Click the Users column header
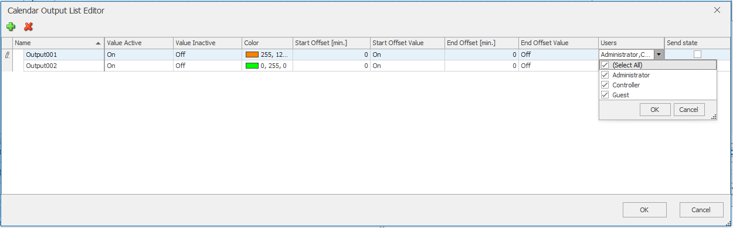Viewport: 733px width, 228px height. point(632,43)
